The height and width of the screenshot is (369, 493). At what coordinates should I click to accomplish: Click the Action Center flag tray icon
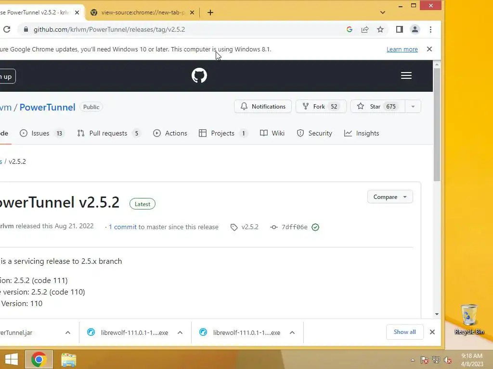(425, 360)
